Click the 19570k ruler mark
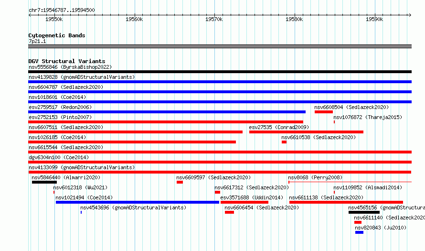The image size is (425, 251). point(214,19)
